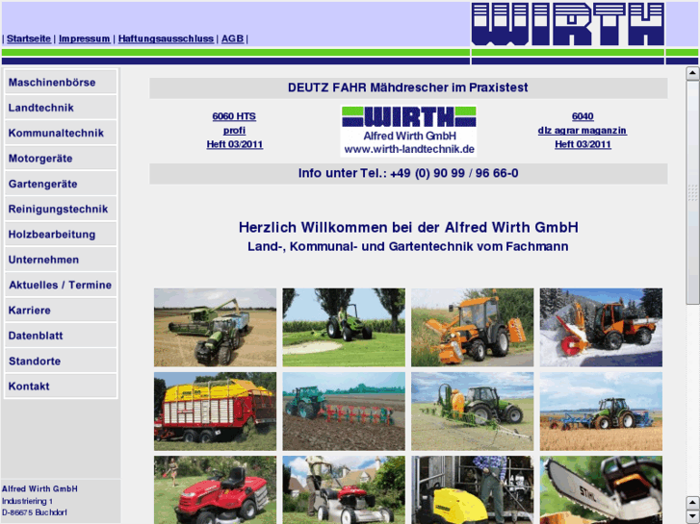Open Unternehmen in the sidebar
Screen dimensions: 700x524
61,260
